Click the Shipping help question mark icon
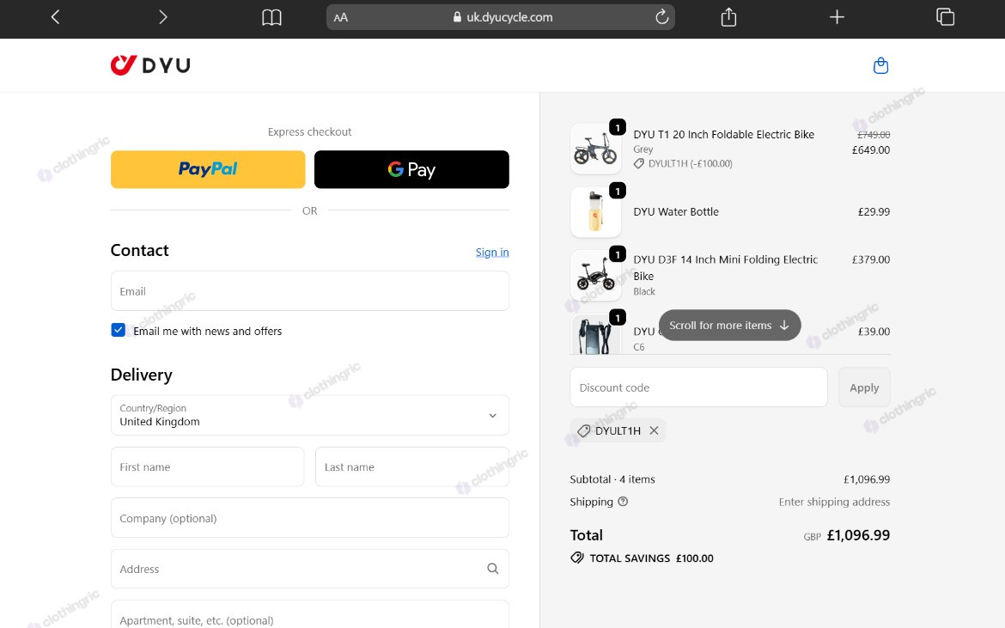The width and height of the screenshot is (1005, 628). pyautogui.click(x=623, y=502)
